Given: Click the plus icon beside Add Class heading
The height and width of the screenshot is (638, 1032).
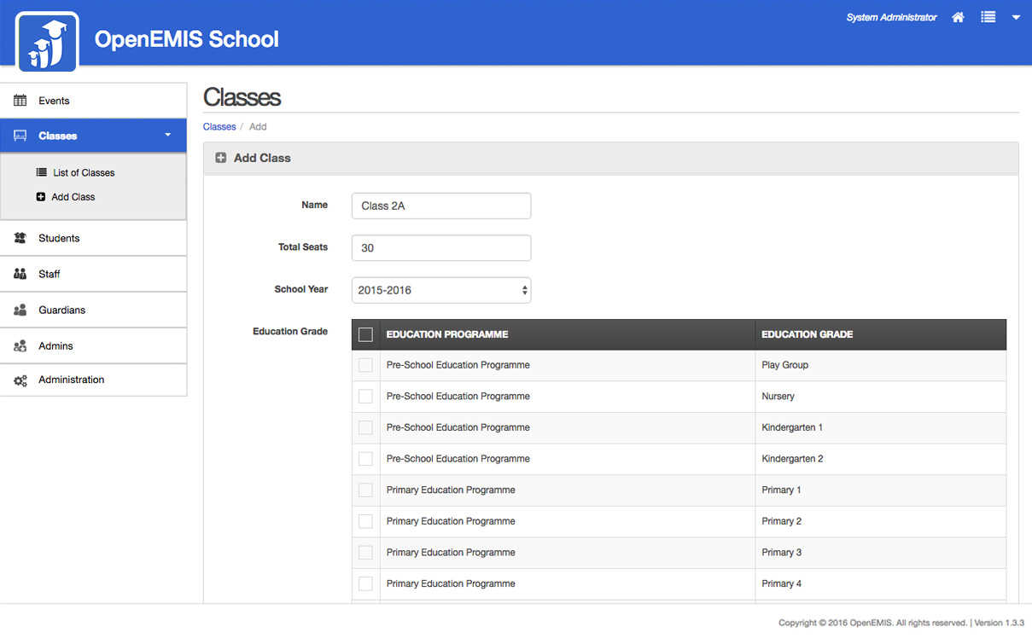Looking at the screenshot, I should point(221,158).
